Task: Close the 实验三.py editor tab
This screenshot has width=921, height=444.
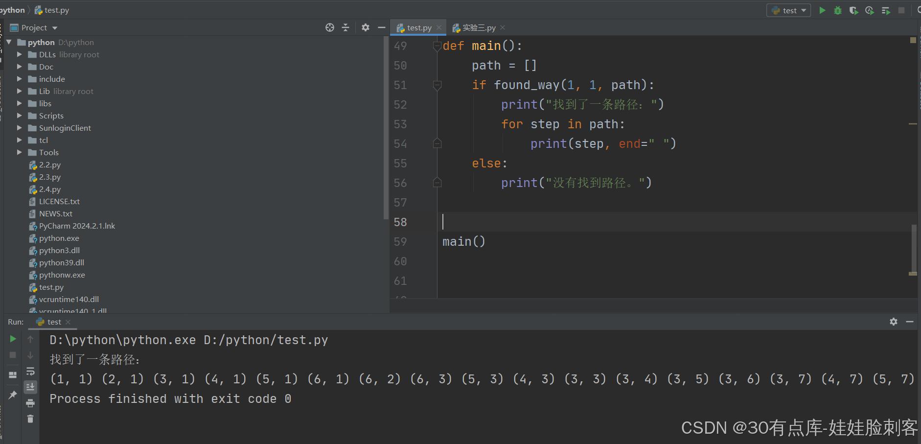Action: coord(503,27)
